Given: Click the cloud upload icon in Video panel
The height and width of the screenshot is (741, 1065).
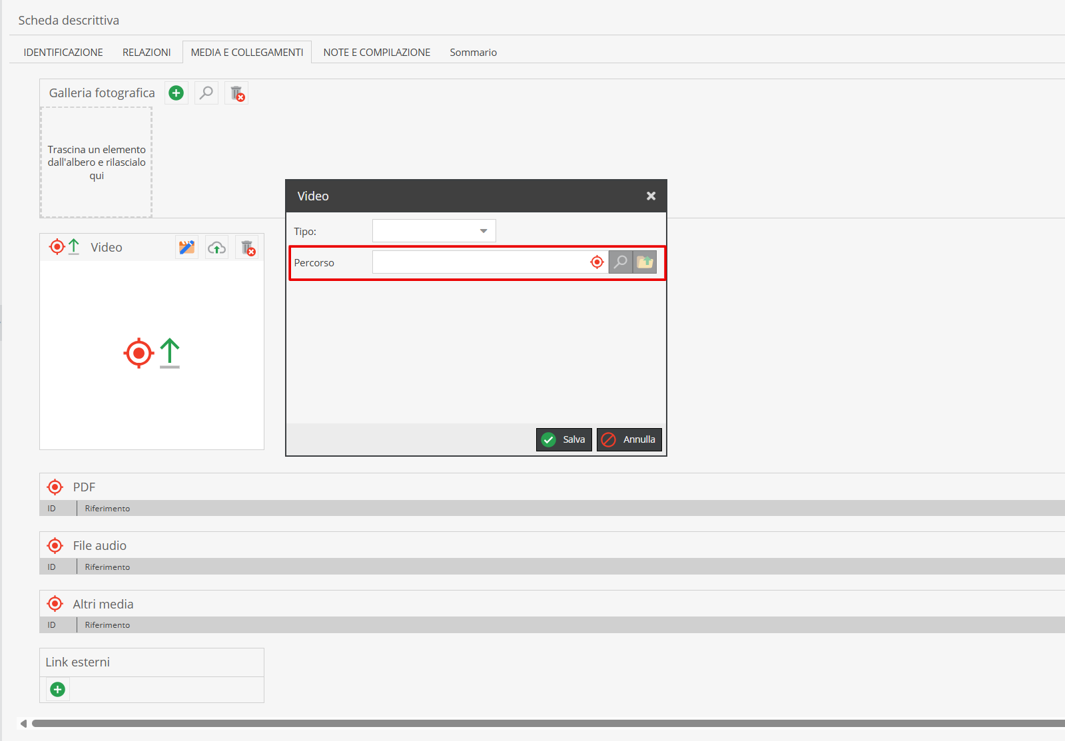Looking at the screenshot, I should (x=216, y=248).
